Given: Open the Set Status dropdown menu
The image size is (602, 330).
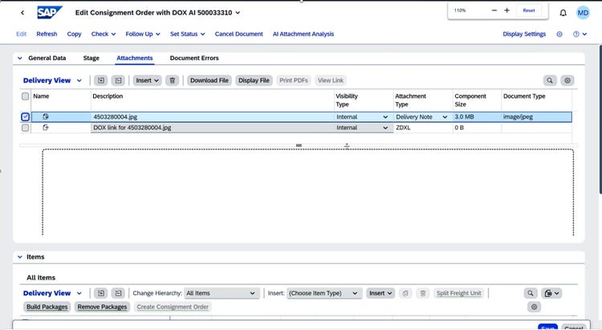Looking at the screenshot, I should click(x=187, y=34).
